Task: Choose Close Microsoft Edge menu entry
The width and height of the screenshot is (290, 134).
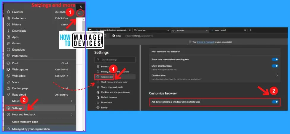Action: tap(40, 122)
